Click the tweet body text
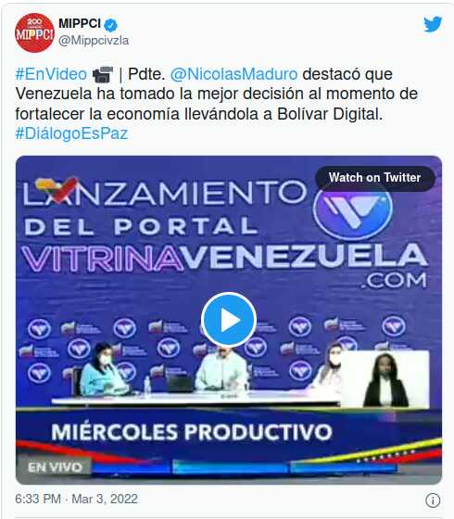 click(x=217, y=104)
